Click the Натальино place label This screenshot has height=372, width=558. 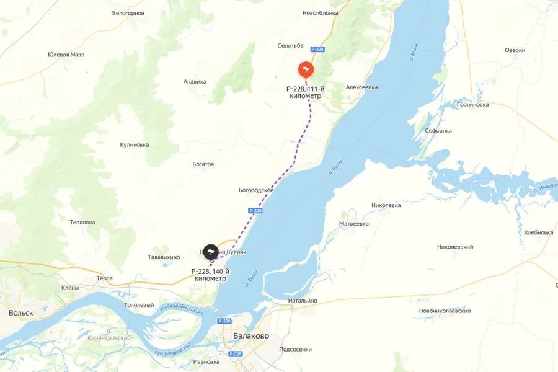pyautogui.click(x=303, y=301)
